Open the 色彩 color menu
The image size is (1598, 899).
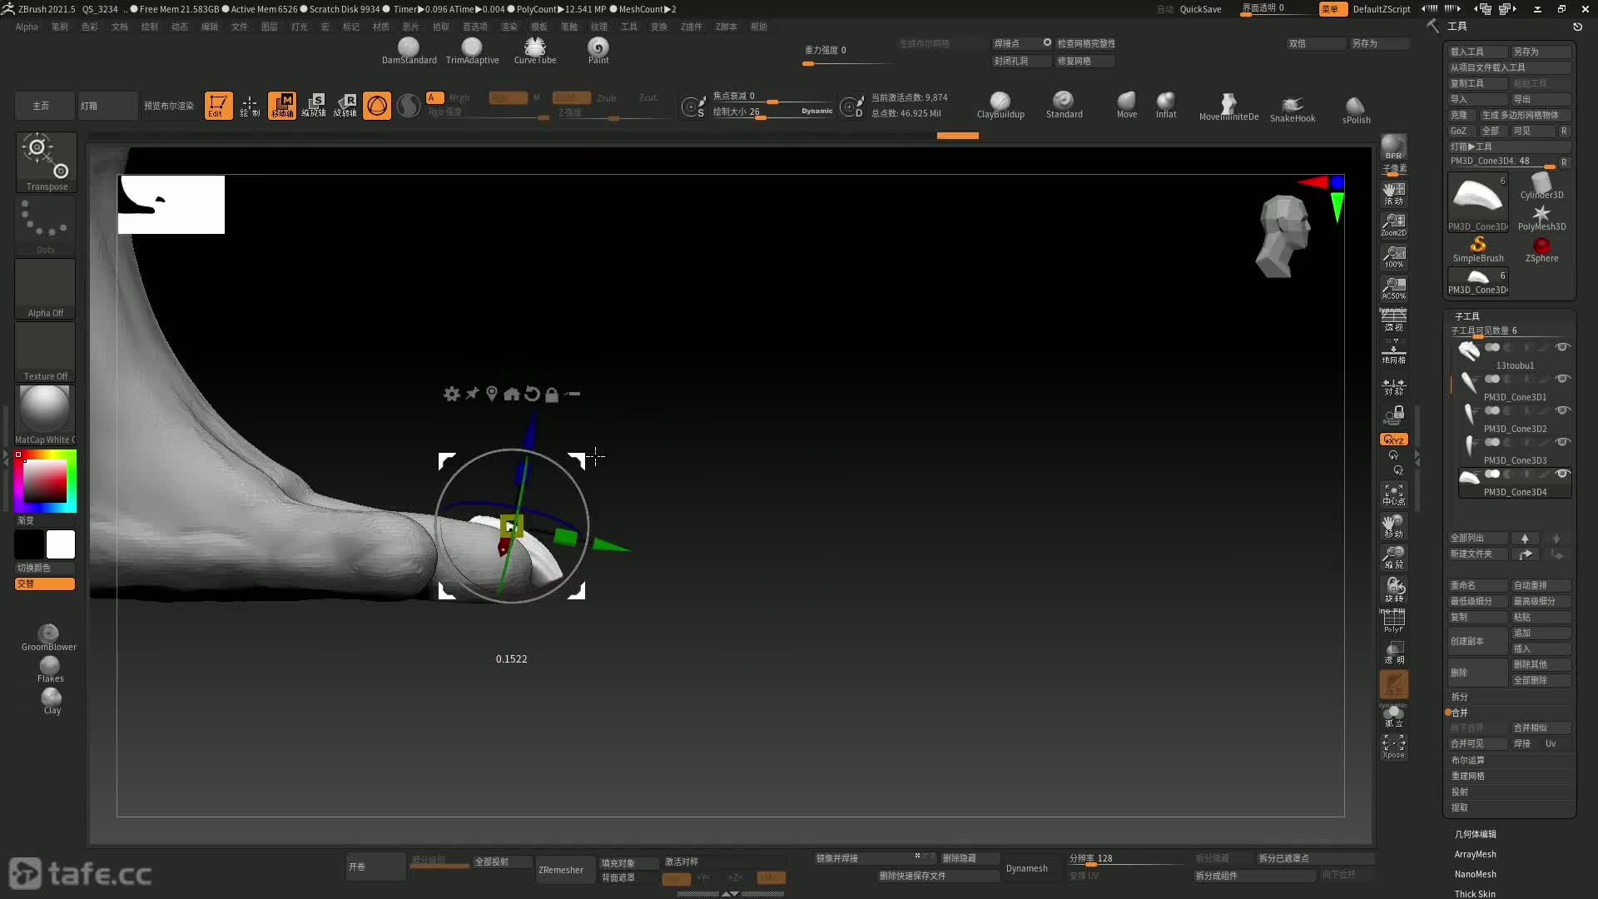[90, 27]
